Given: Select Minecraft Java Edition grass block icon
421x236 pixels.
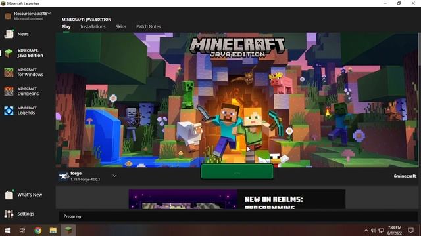Looking at the screenshot, I should [9, 53].
